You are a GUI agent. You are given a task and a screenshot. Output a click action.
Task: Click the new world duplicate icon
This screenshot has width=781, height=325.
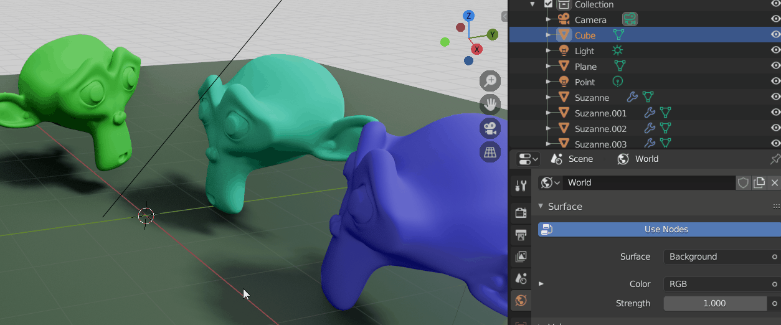759,182
